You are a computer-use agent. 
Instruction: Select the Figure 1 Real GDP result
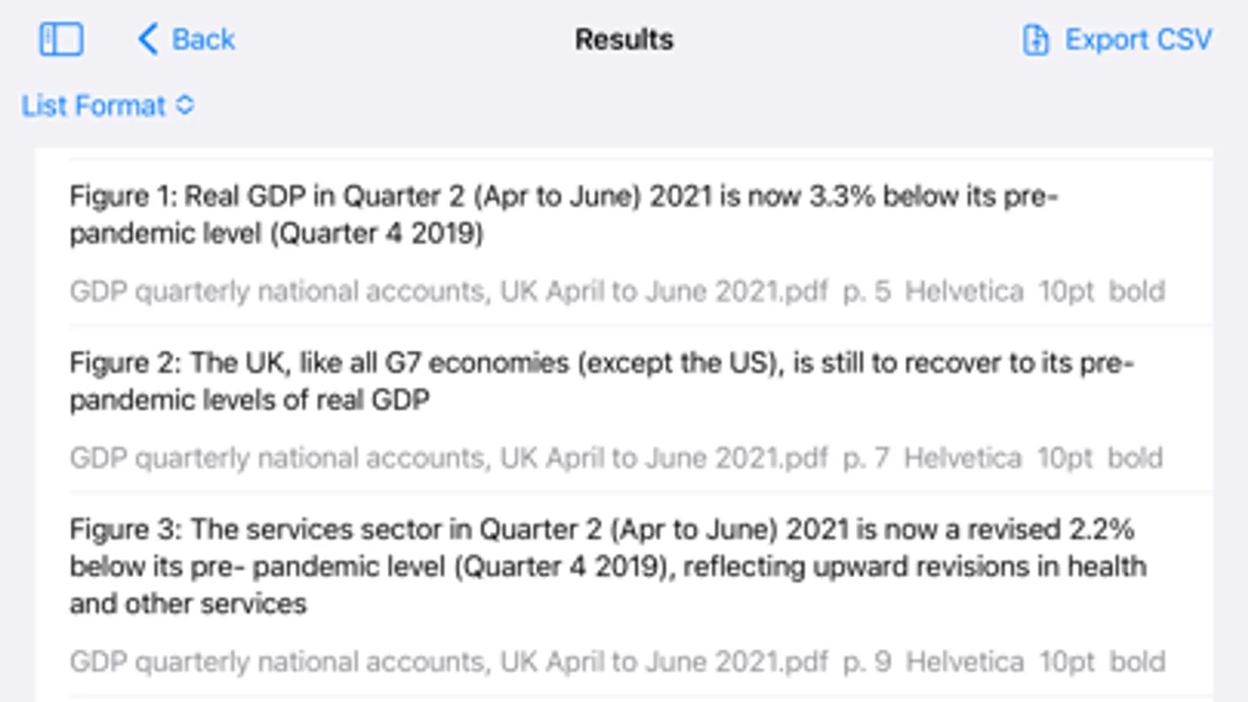[x=562, y=214]
